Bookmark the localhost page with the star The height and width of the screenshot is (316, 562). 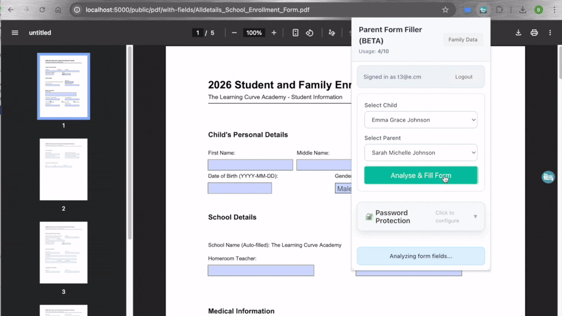click(446, 9)
